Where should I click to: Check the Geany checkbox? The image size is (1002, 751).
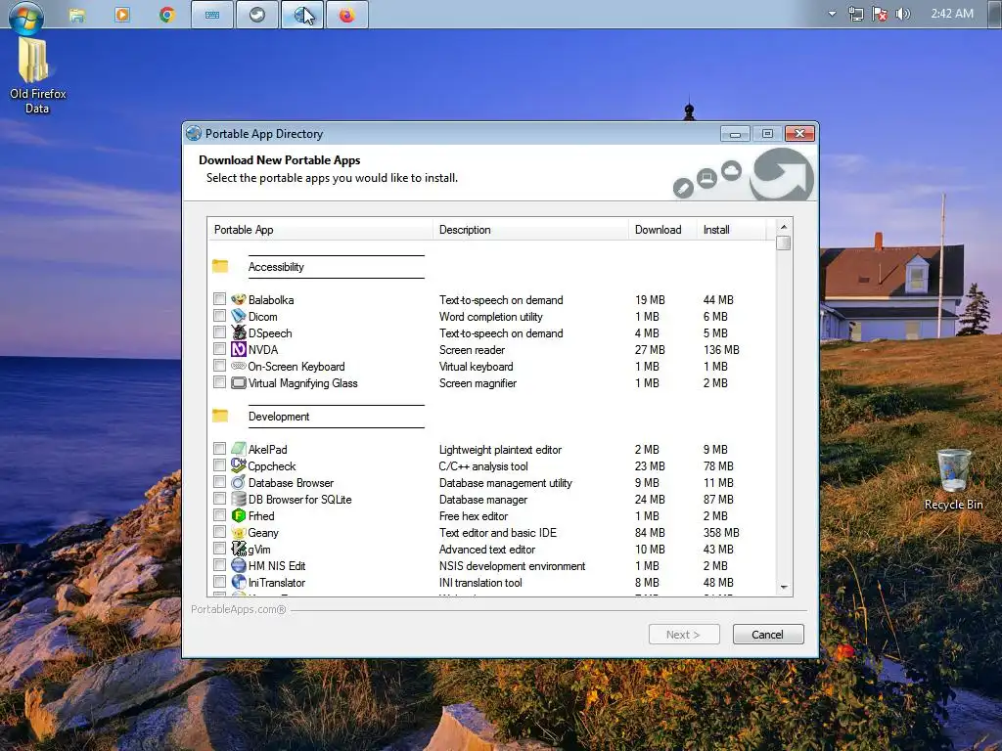[220, 531]
